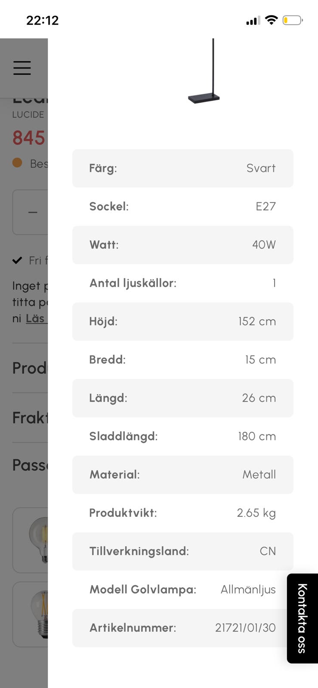Tap the red 845 price text
Image resolution: width=318 pixels, height=688 pixels.
coord(29,138)
